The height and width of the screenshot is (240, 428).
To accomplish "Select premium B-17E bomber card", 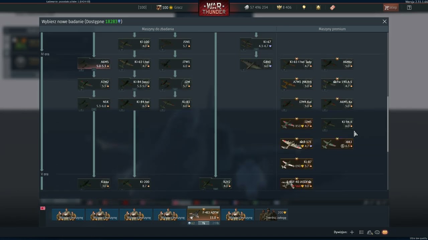I will pyautogui.click(x=297, y=144).
